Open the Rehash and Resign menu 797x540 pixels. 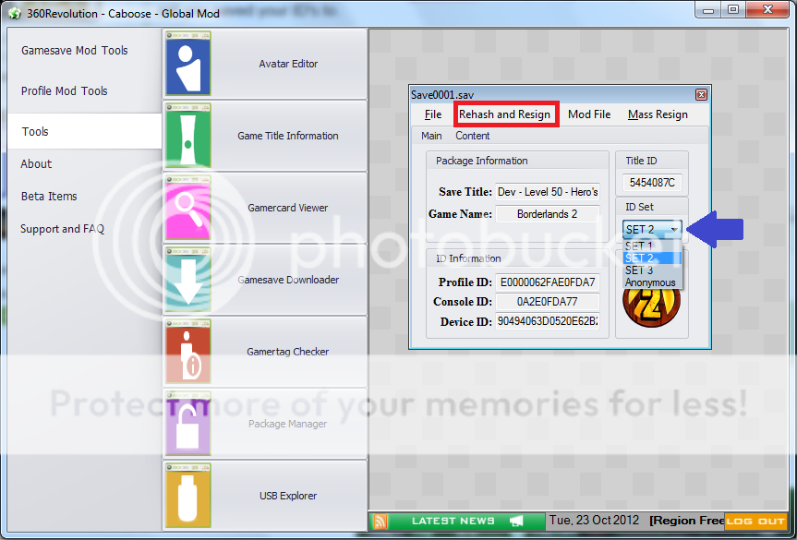[504, 114]
